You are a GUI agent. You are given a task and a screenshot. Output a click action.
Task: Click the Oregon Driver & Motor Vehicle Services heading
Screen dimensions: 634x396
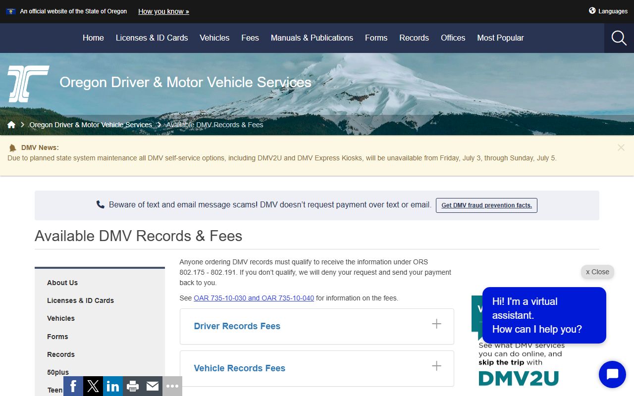click(x=185, y=82)
